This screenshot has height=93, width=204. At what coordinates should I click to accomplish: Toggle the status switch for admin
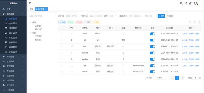click(152, 71)
